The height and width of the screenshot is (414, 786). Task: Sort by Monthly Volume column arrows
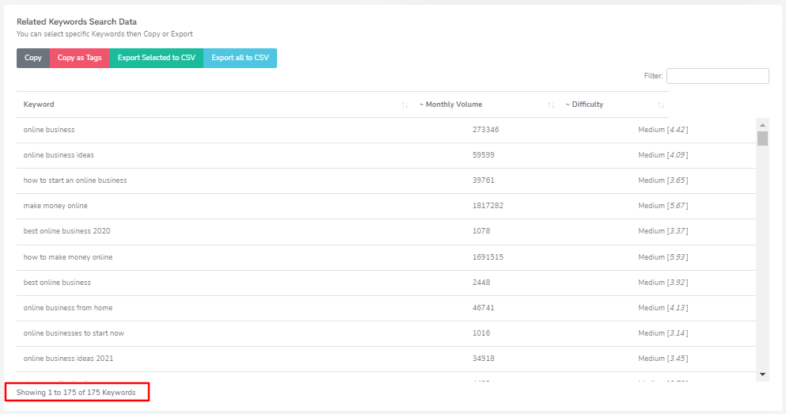(551, 104)
